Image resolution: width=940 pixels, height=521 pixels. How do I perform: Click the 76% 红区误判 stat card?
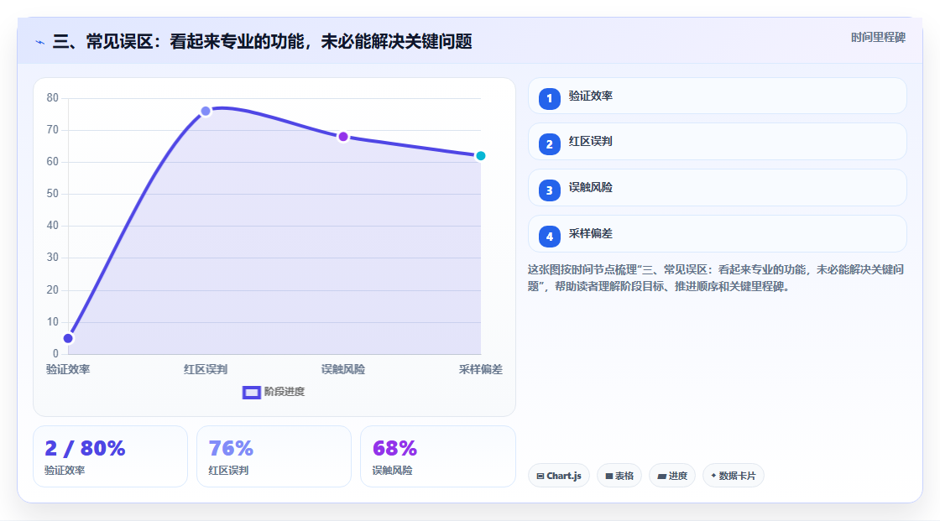(x=274, y=457)
